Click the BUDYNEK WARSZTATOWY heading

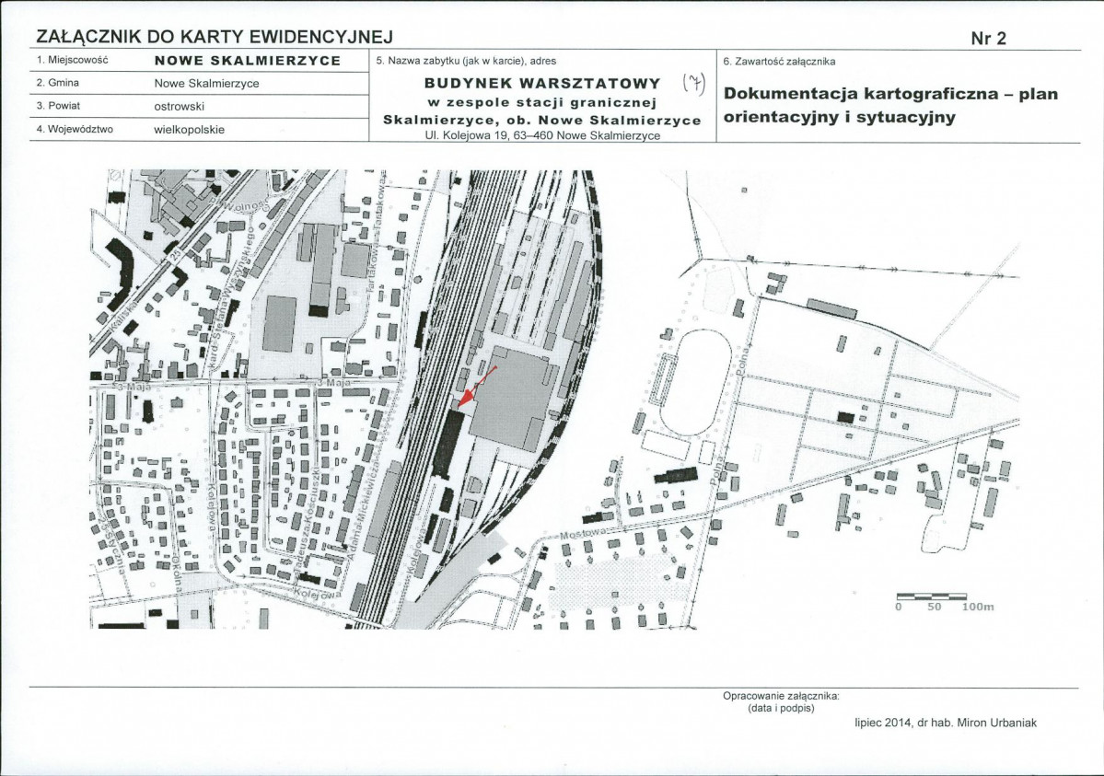click(541, 84)
